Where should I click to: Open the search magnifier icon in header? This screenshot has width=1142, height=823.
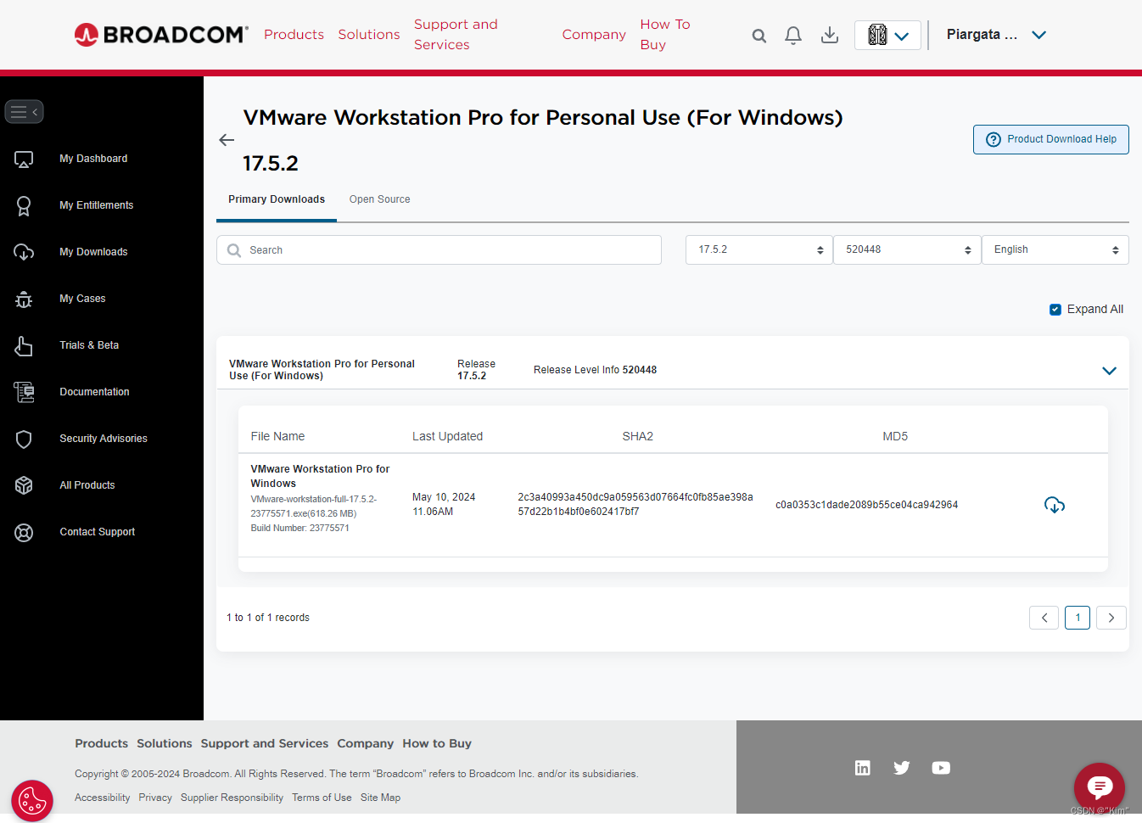pos(759,36)
